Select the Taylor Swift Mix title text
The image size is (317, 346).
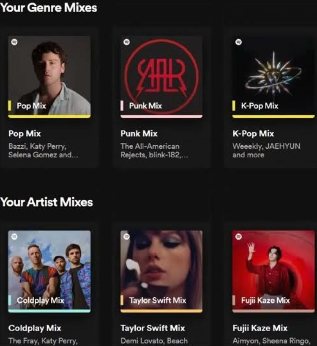(x=153, y=328)
